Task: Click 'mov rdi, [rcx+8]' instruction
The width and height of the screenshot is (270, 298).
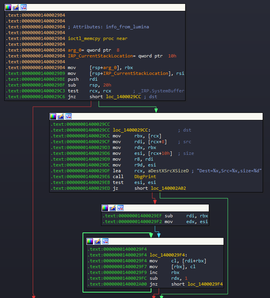Action: 140,142
